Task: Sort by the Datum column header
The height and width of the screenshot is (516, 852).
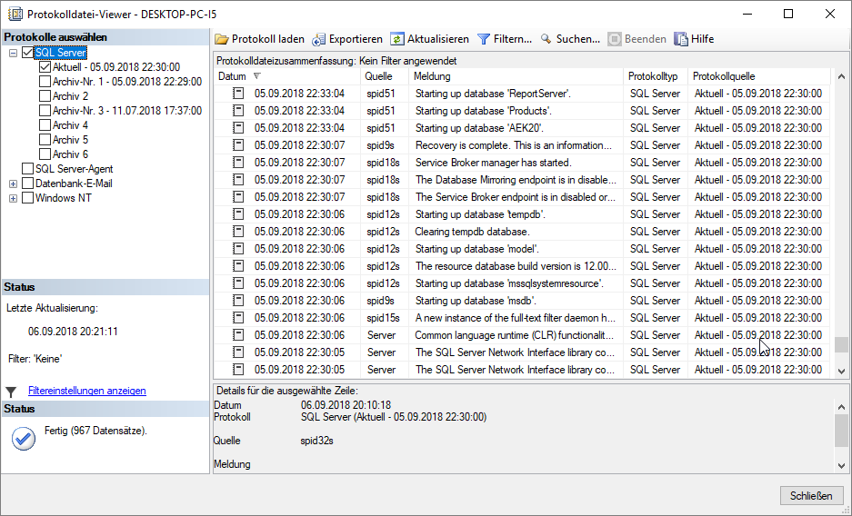Action: point(287,76)
